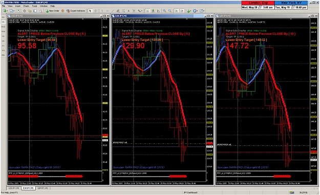
Task: Select the text 'A' drawing tool
Action: click(x=129, y=11)
